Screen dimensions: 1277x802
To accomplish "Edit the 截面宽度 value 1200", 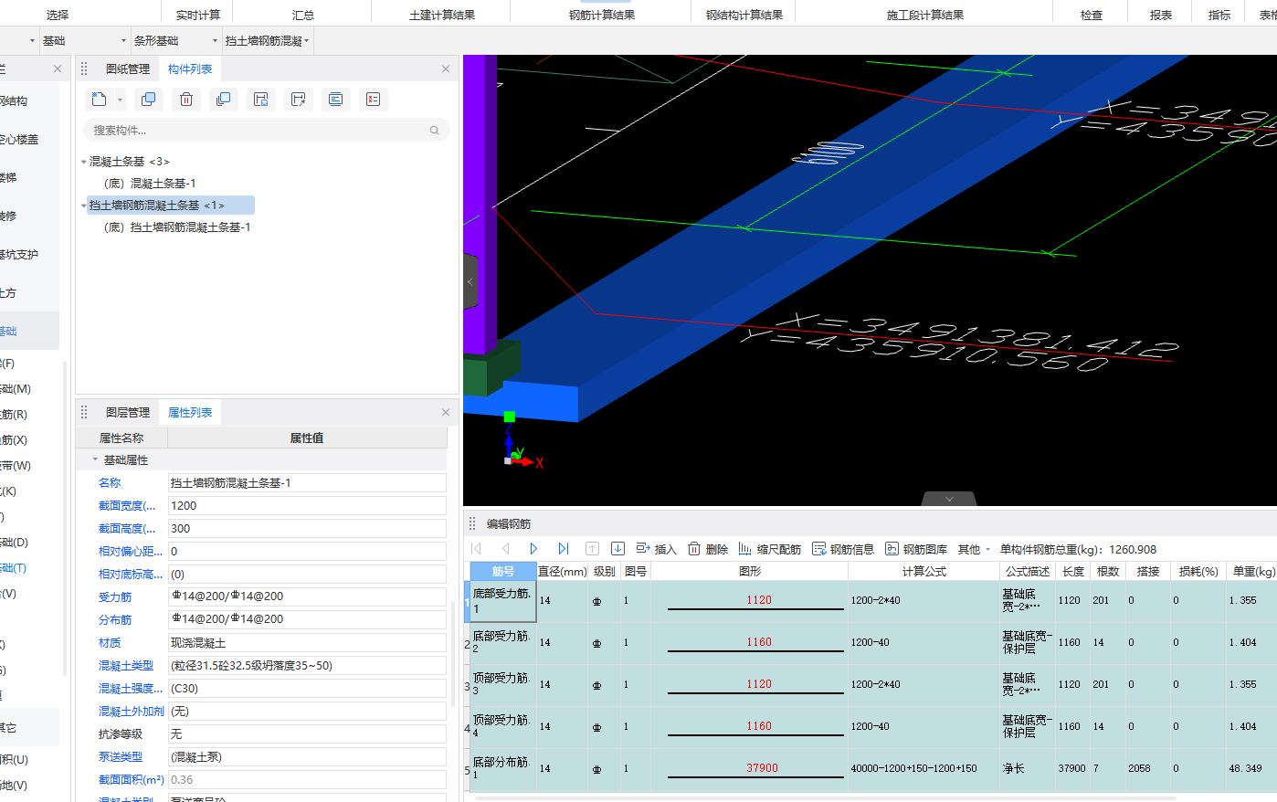I will pyautogui.click(x=307, y=506).
